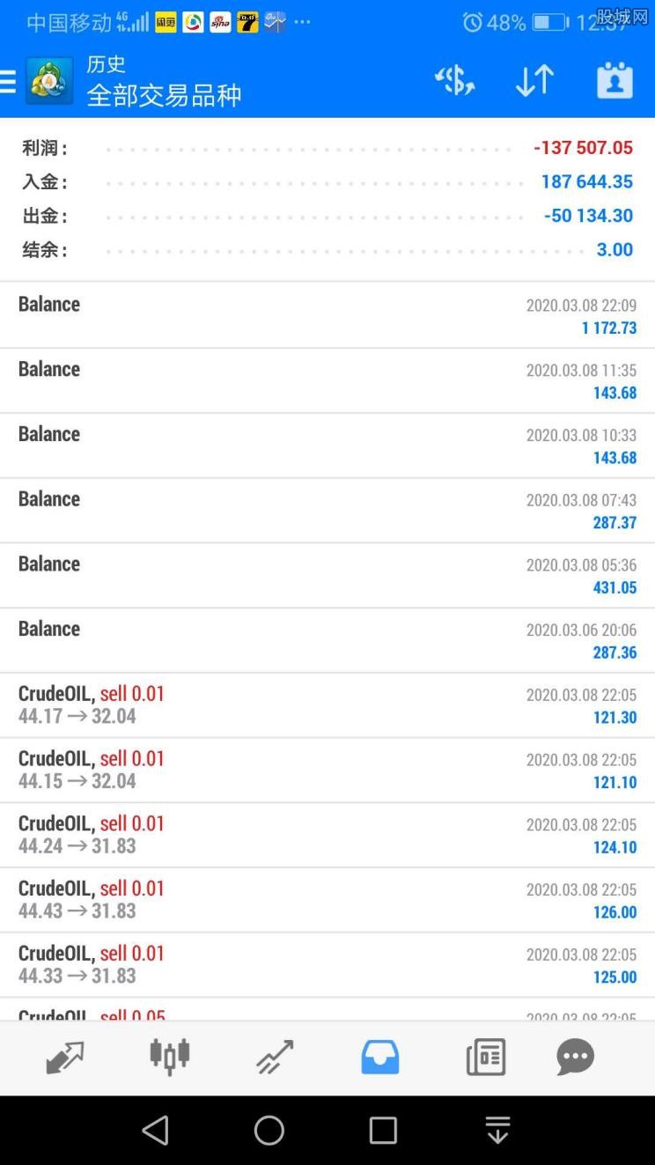The width and height of the screenshot is (655, 1165).
Task: Tap Android back navigation button
Action: click(x=155, y=1131)
